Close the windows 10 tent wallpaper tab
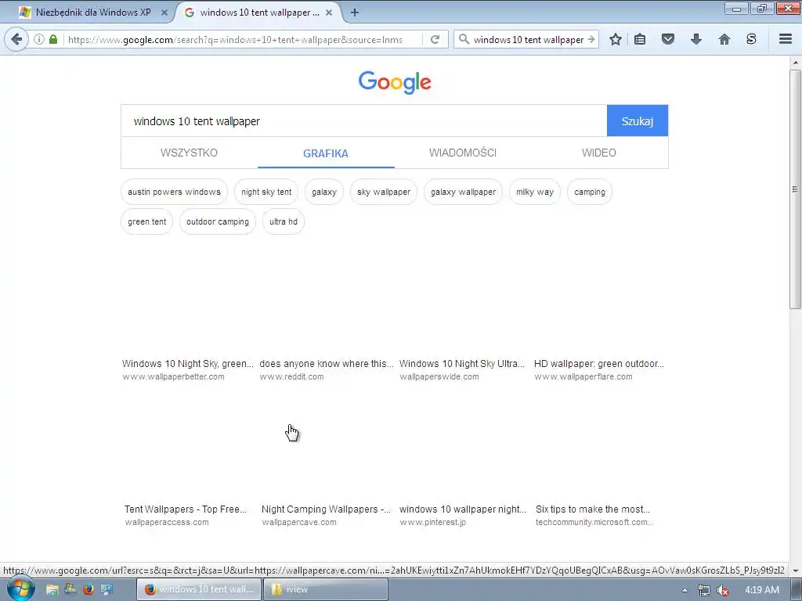802x601 pixels. coord(329,13)
